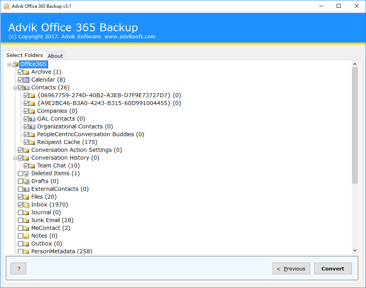The width and height of the screenshot is (366, 288).
Task: Switch to the About tab
Action: (x=55, y=56)
